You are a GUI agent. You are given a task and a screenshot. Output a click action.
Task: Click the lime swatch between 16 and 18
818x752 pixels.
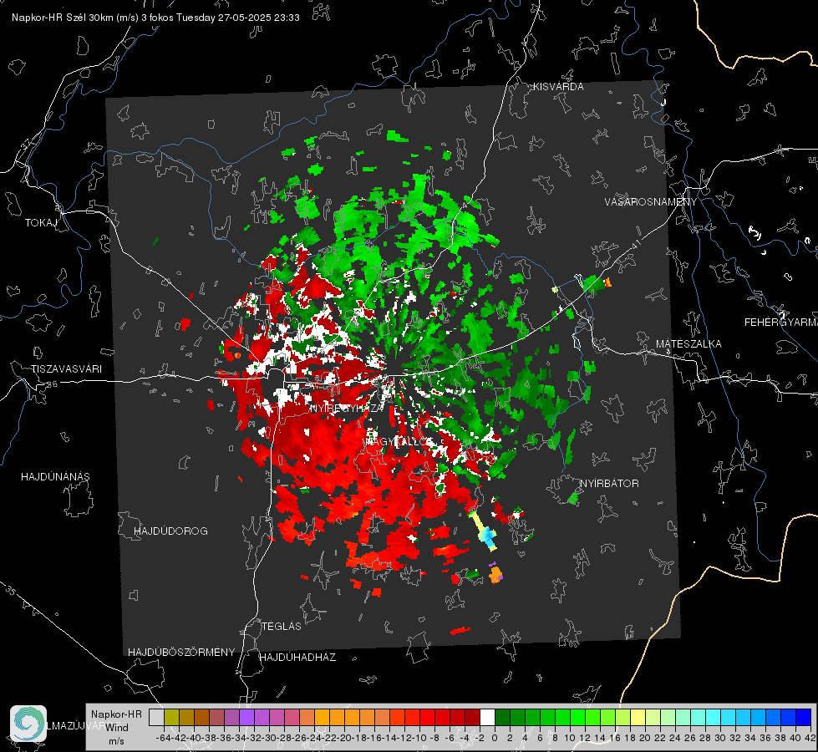coord(622,717)
